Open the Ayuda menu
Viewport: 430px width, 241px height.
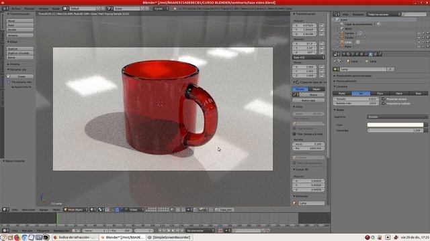(56, 9)
